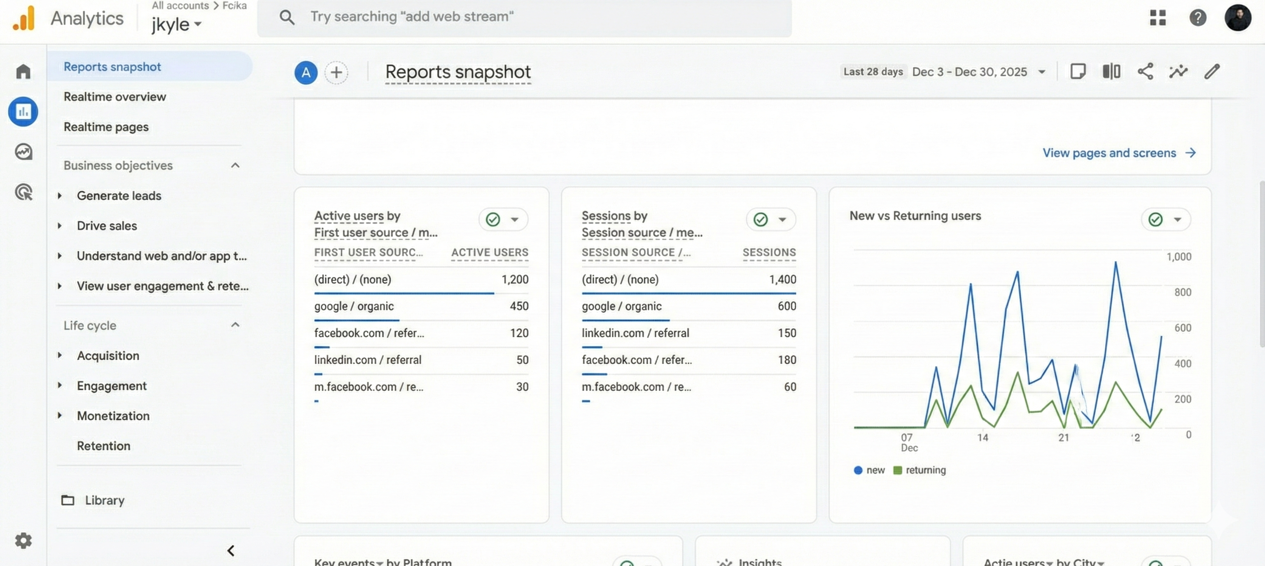Click the Edit comparisons icon in header

(x=1111, y=72)
